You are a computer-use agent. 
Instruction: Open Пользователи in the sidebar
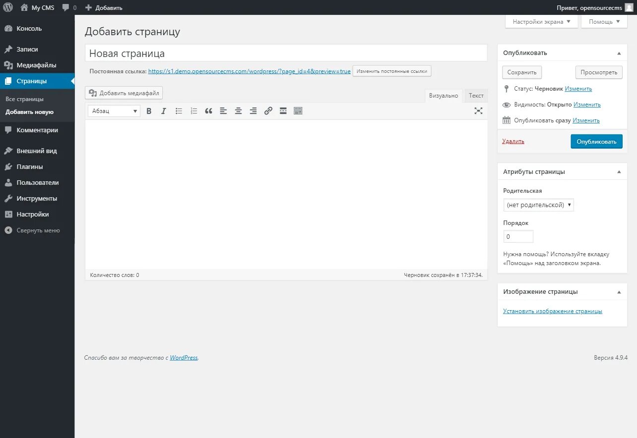(37, 182)
